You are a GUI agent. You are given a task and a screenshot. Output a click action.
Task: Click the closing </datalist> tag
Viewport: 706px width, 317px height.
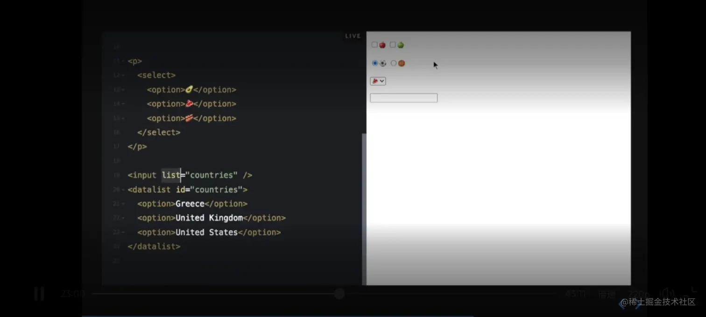(x=154, y=246)
